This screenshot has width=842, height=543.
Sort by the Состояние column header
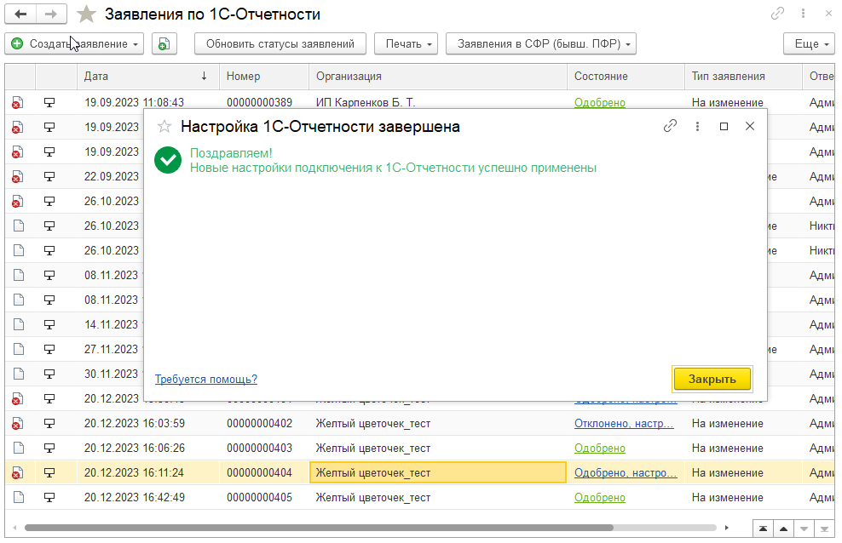click(x=626, y=76)
